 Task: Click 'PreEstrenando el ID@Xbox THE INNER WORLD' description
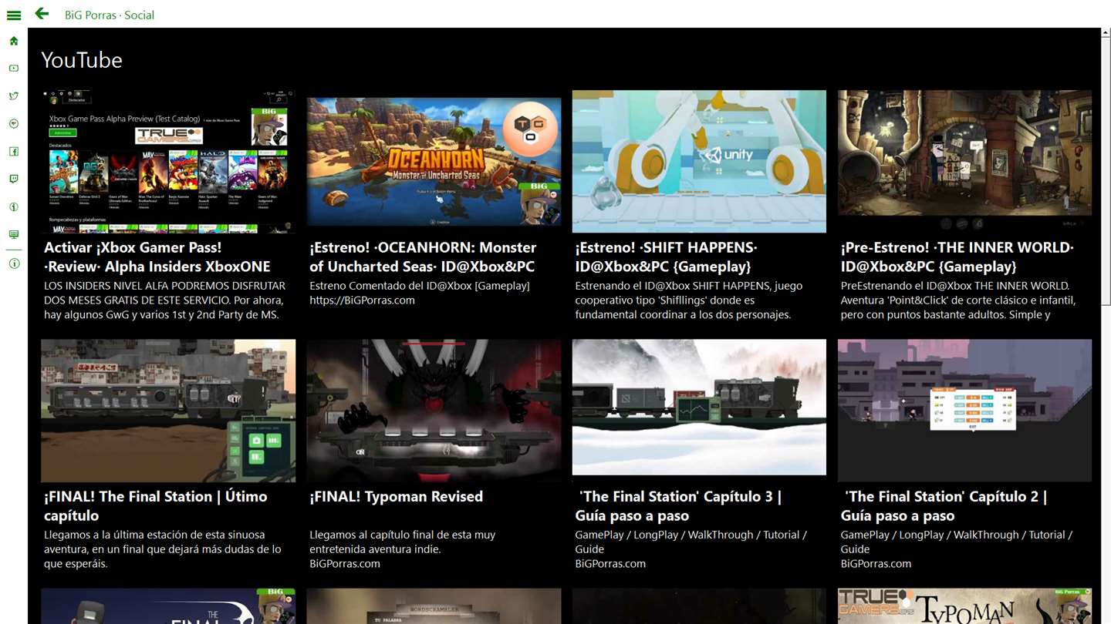point(957,300)
